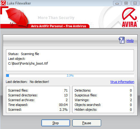Click the 'Warnings:' label

[x=82, y=100]
